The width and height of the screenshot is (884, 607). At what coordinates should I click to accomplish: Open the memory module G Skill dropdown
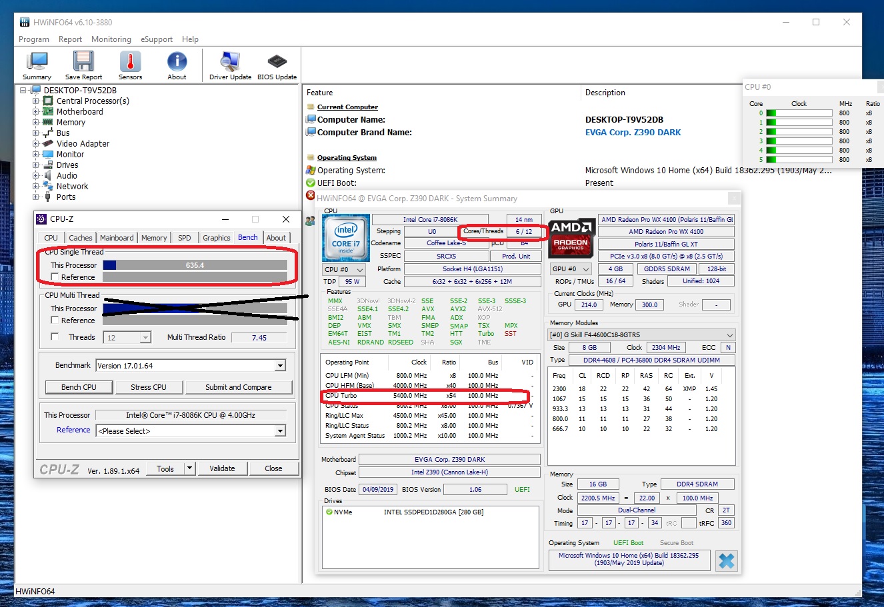coord(641,334)
